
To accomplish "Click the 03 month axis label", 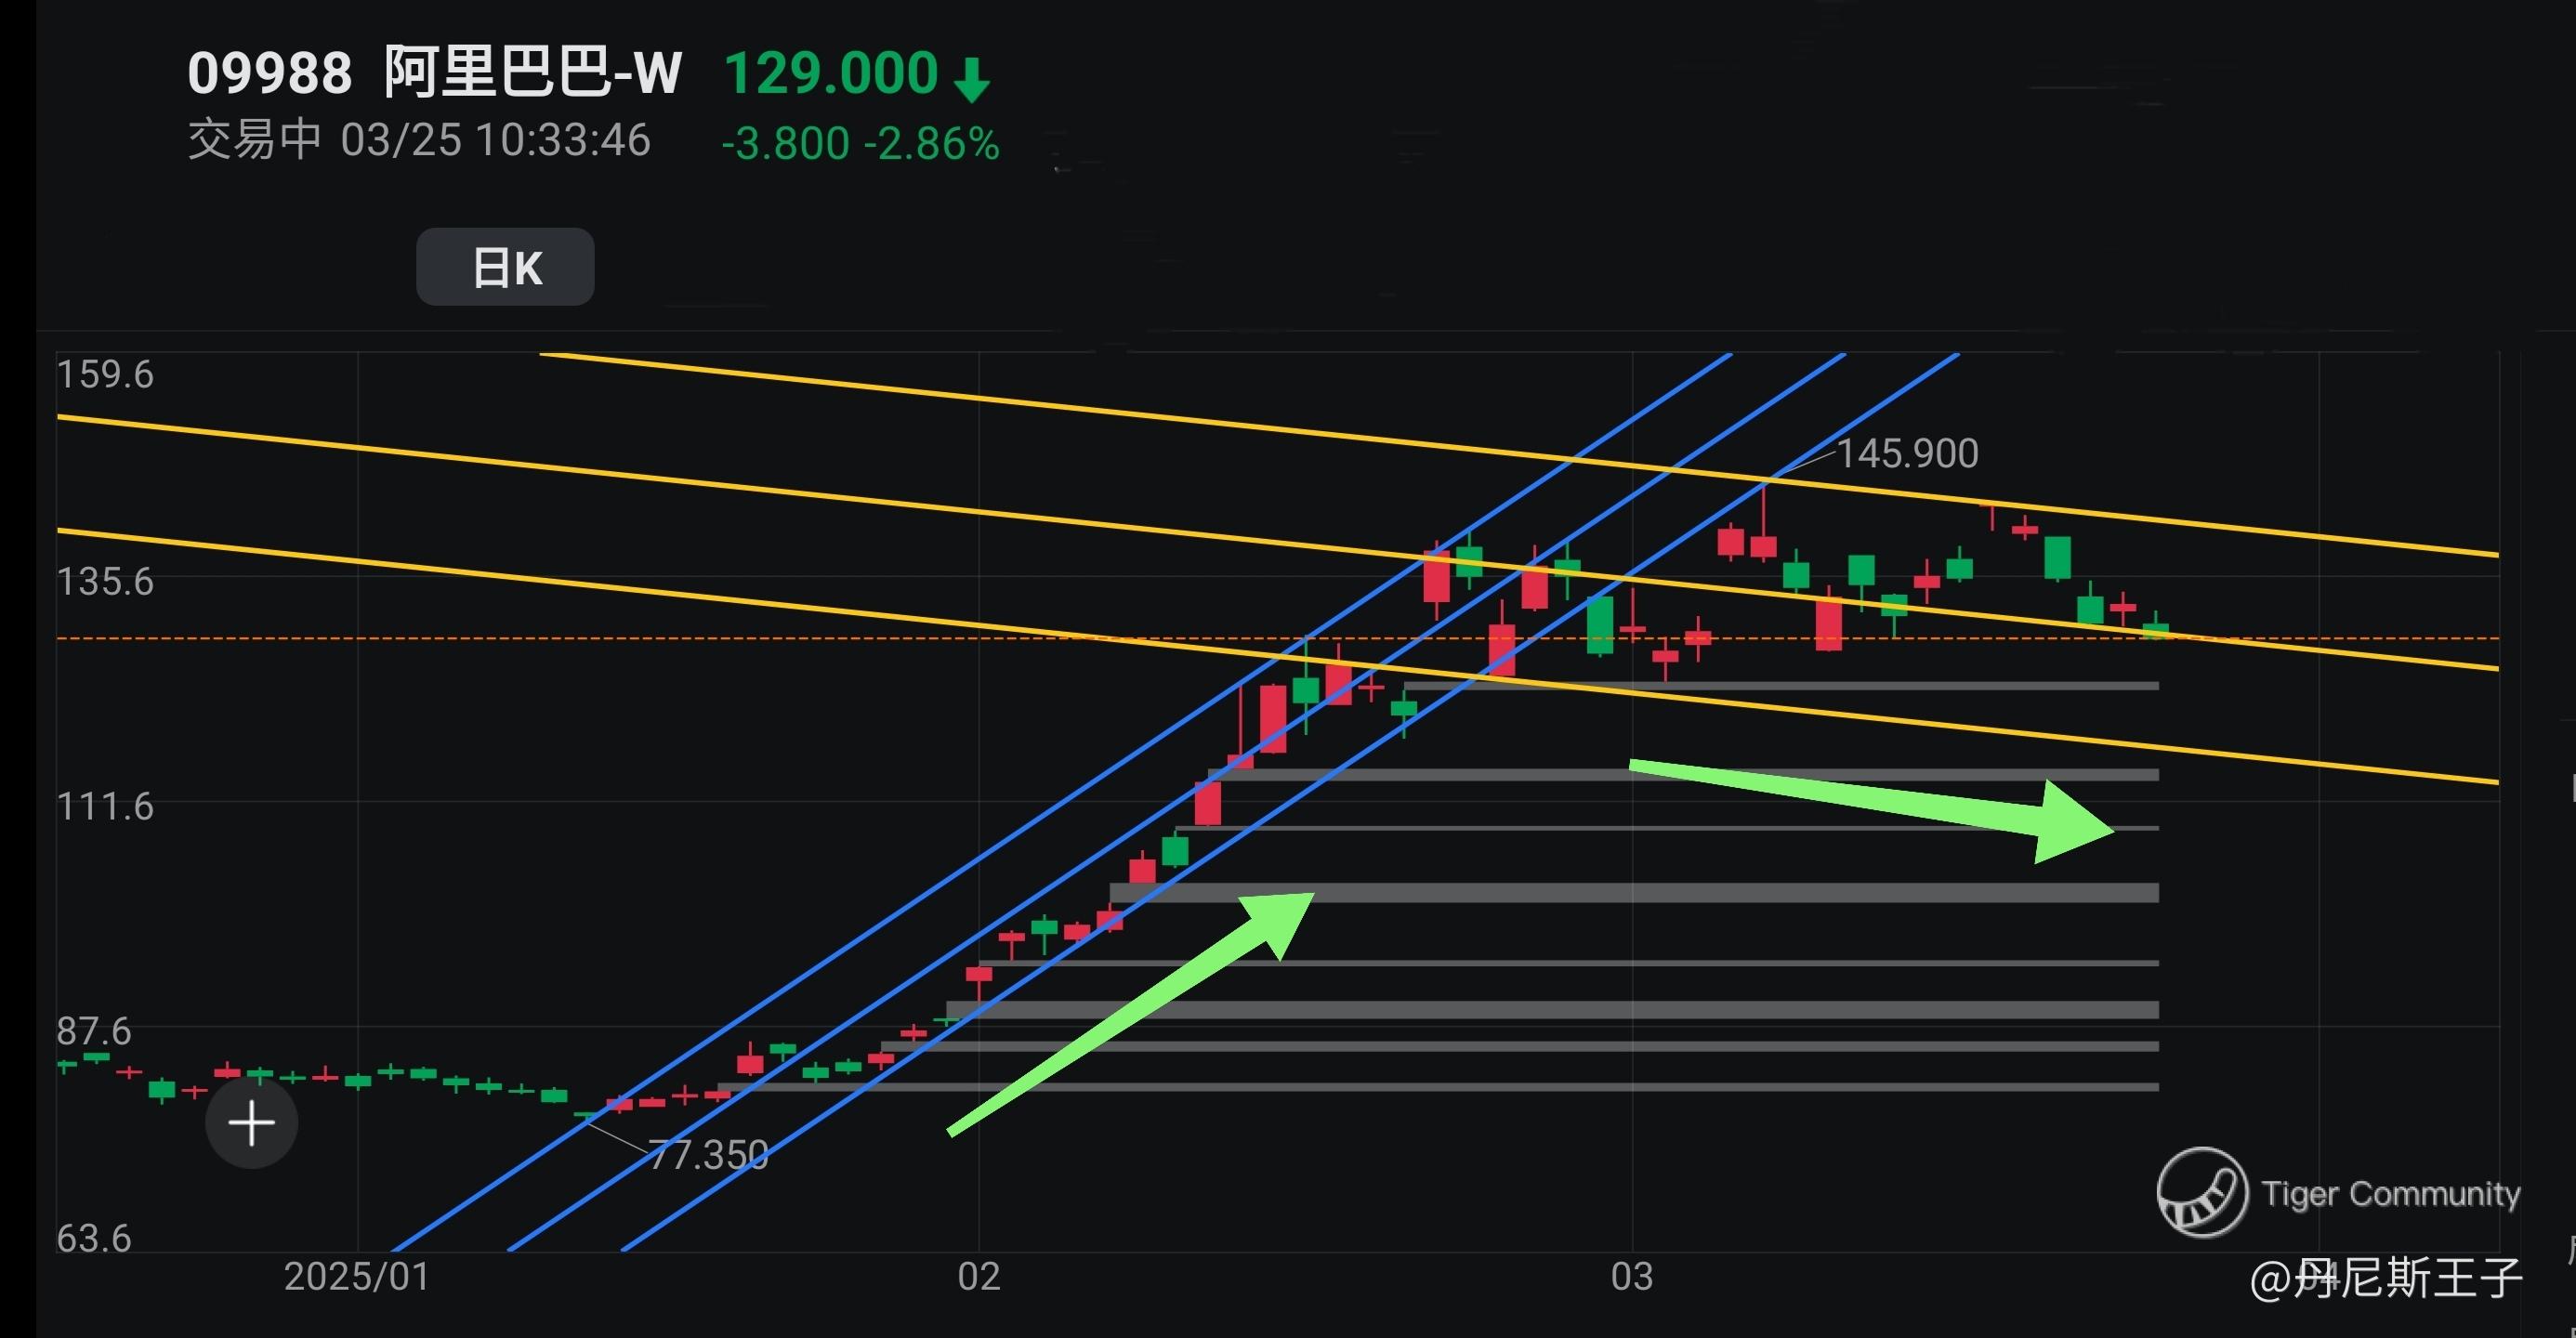I will pos(1632,1277).
